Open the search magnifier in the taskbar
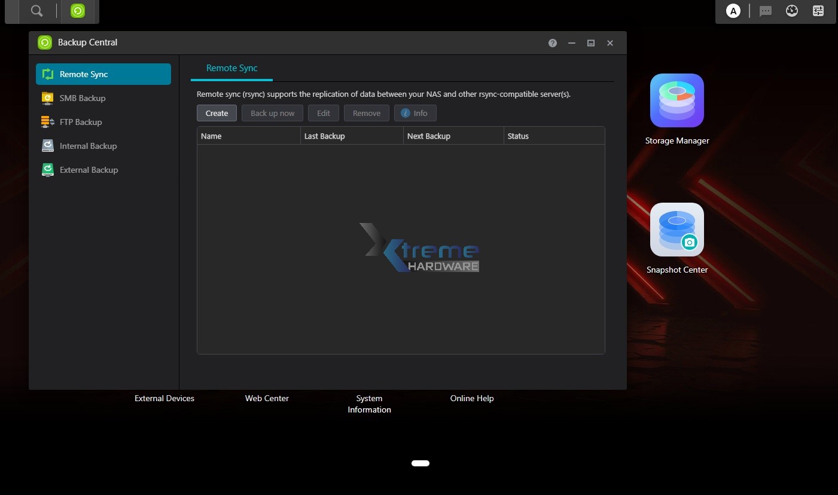The height and width of the screenshot is (495, 838). point(36,11)
